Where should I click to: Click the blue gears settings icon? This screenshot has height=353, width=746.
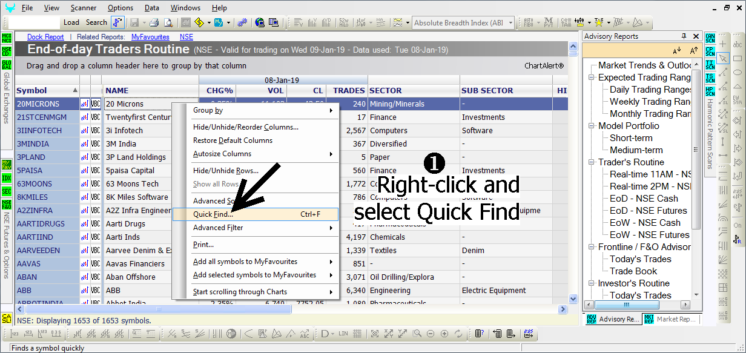pos(242,22)
